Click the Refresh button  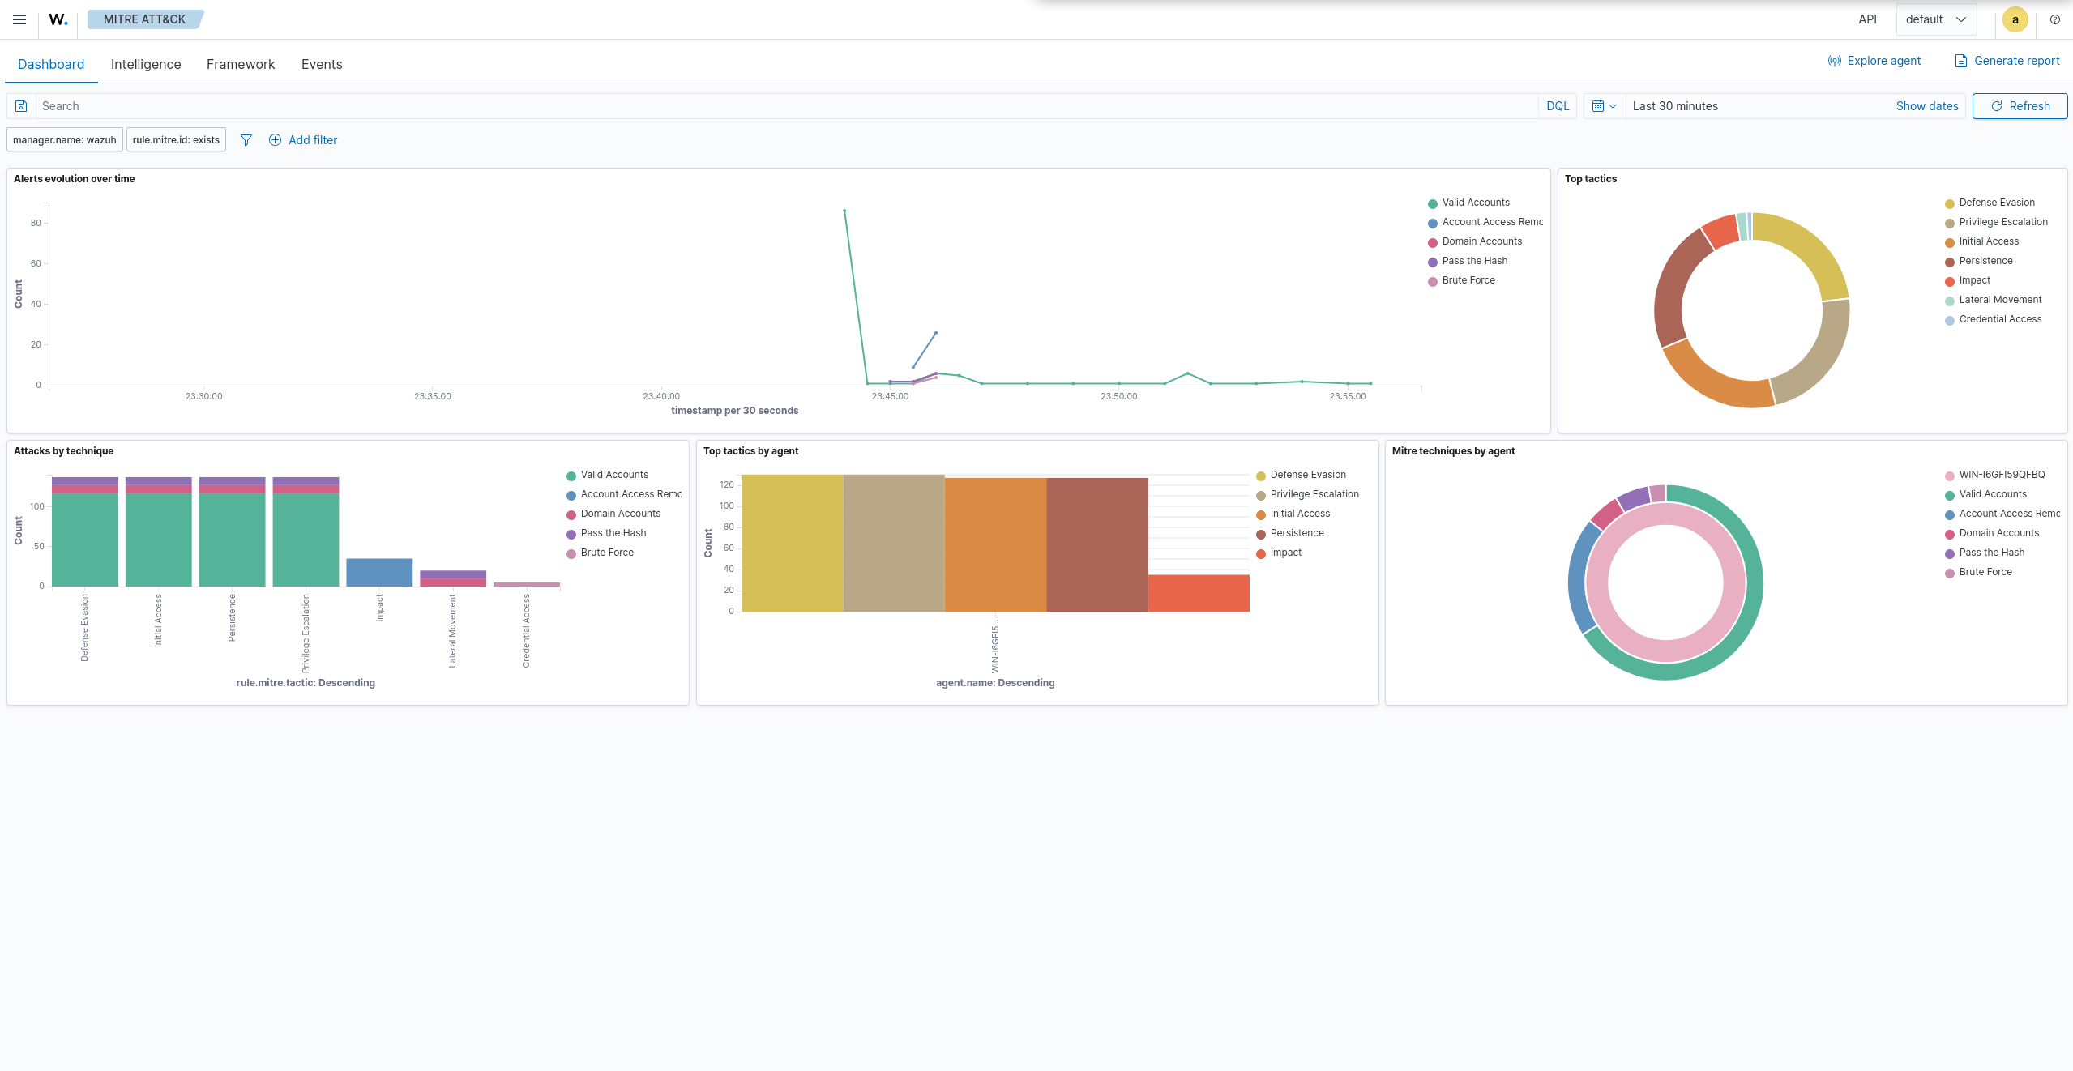pyautogui.click(x=2020, y=106)
